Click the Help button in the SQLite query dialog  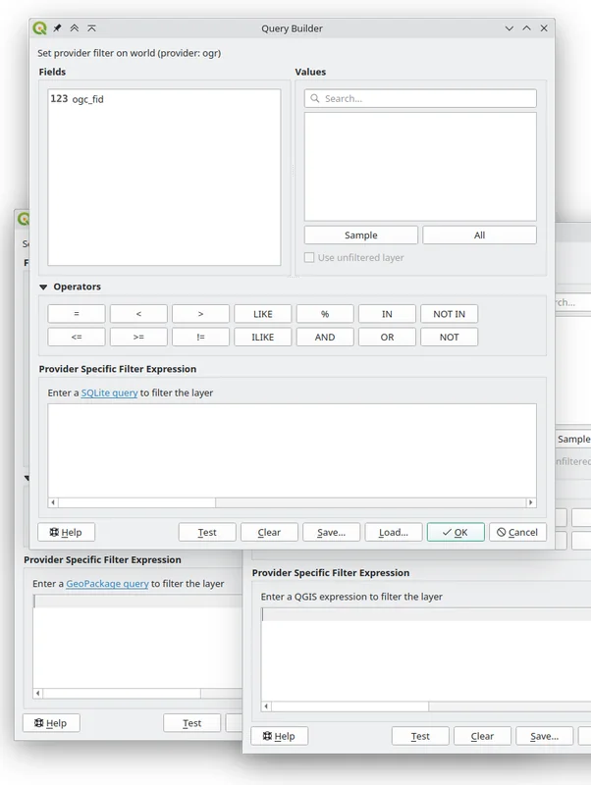pyautogui.click(x=66, y=532)
